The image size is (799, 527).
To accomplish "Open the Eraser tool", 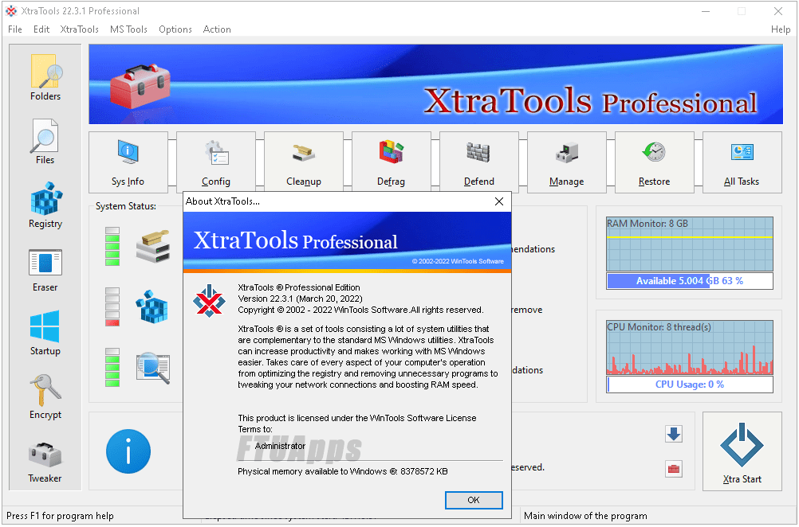I will tap(45, 270).
